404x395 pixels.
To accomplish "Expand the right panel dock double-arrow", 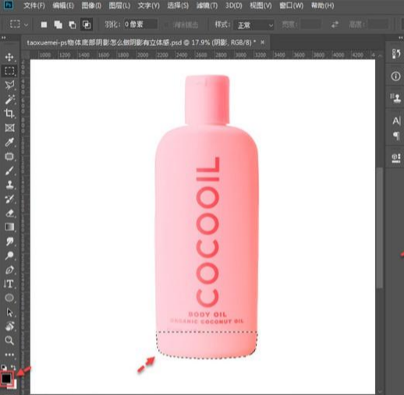I will (401, 37).
